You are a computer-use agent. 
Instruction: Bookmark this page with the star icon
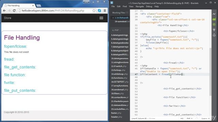click(94, 11)
